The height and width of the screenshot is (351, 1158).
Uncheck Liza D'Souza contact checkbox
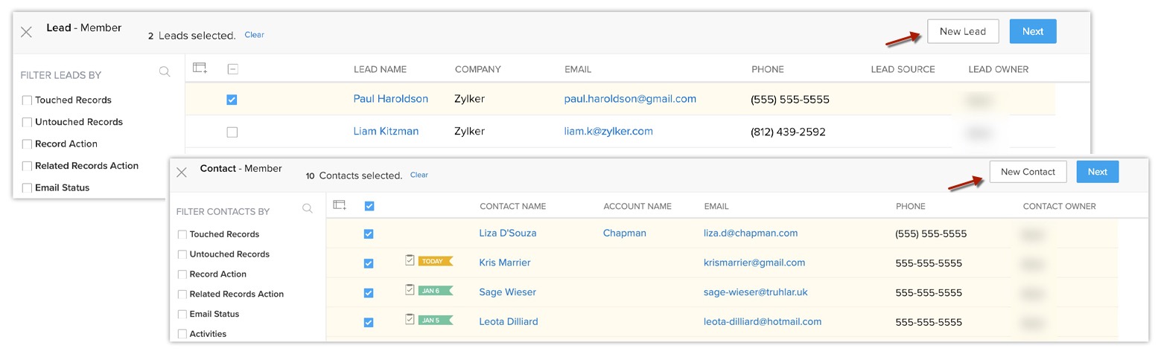click(369, 234)
